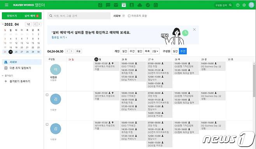Check the box for the bottom 김 member row
Image resolution: width=256 pixels, height=149 pixels.
(47, 124)
